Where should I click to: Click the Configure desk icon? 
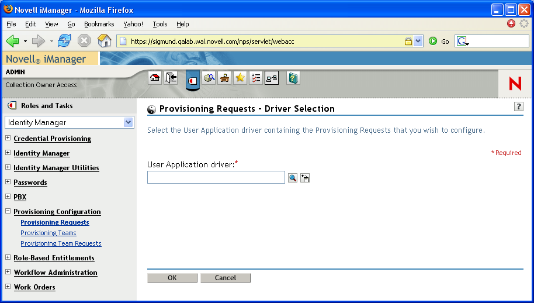pyautogui.click(x=224, y=78)
